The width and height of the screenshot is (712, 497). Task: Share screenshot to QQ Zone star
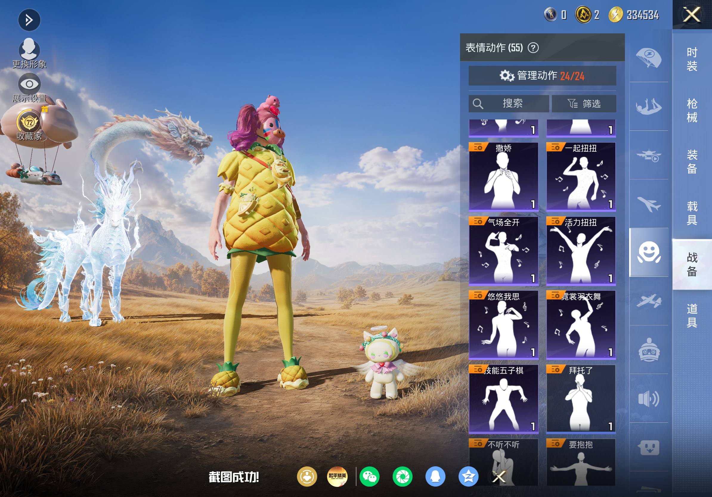pyautogui.click(x=468, y=476)
